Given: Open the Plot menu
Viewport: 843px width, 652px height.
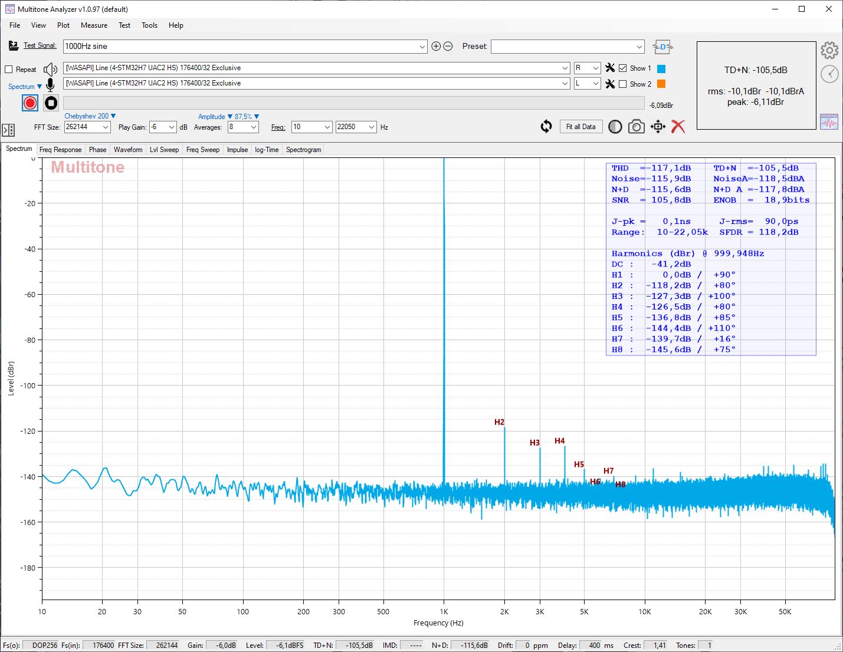Looking at the screenshot, I should click(63, 25).
